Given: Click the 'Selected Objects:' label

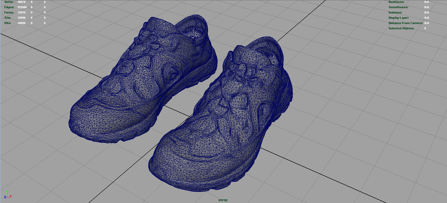Looking at the screenshot, I should click(401, 28).
